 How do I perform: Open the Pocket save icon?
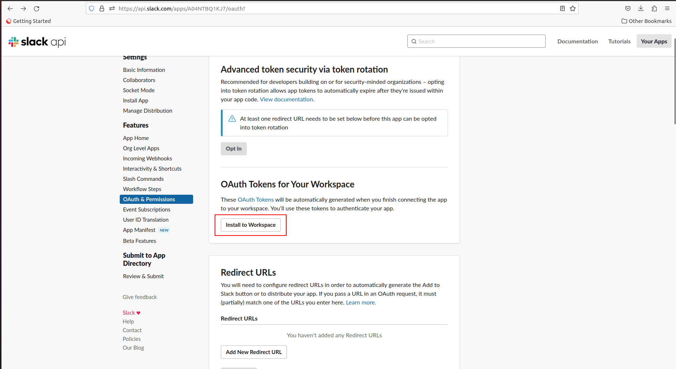628,8
